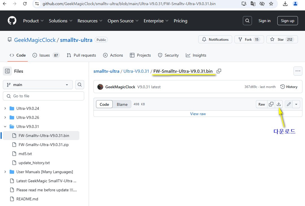305x206 pixels.
Task: Reload the page with the refresh icon
Action: click(x=25, y=3)
